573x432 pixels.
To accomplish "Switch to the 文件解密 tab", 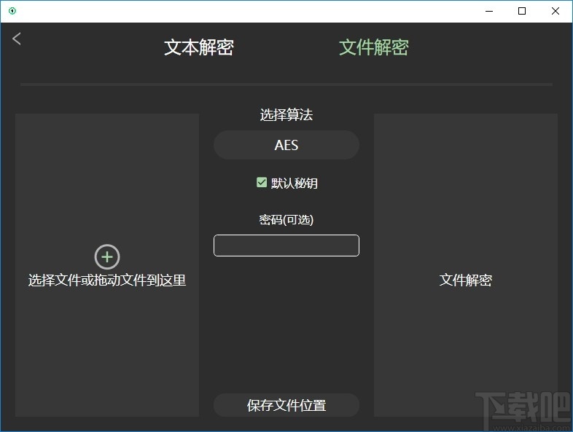I will coord(374,47).
